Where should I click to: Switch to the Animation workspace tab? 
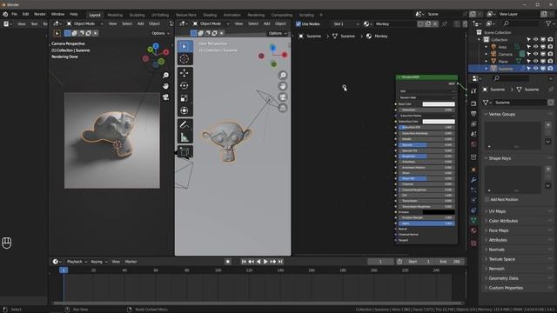[x=232, y=15]
